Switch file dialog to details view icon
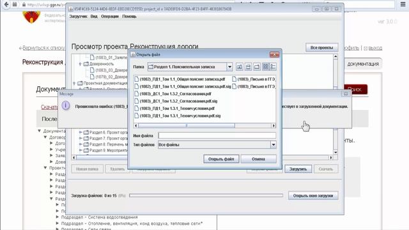This screenshot has height=230, width=409. [x=273, y=67]
